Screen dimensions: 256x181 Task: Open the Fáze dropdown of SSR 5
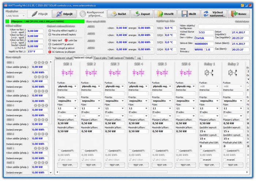162,108
